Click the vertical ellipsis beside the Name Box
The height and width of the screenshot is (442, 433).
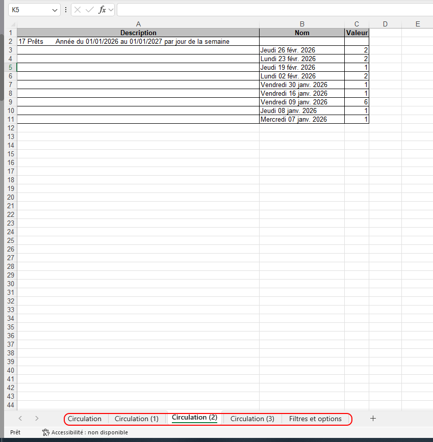[x=66, y=10]
